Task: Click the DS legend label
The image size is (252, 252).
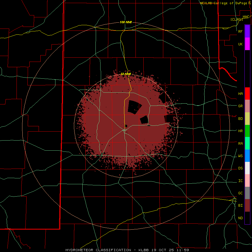Action: pyautogui.click(x=241, y=168)
